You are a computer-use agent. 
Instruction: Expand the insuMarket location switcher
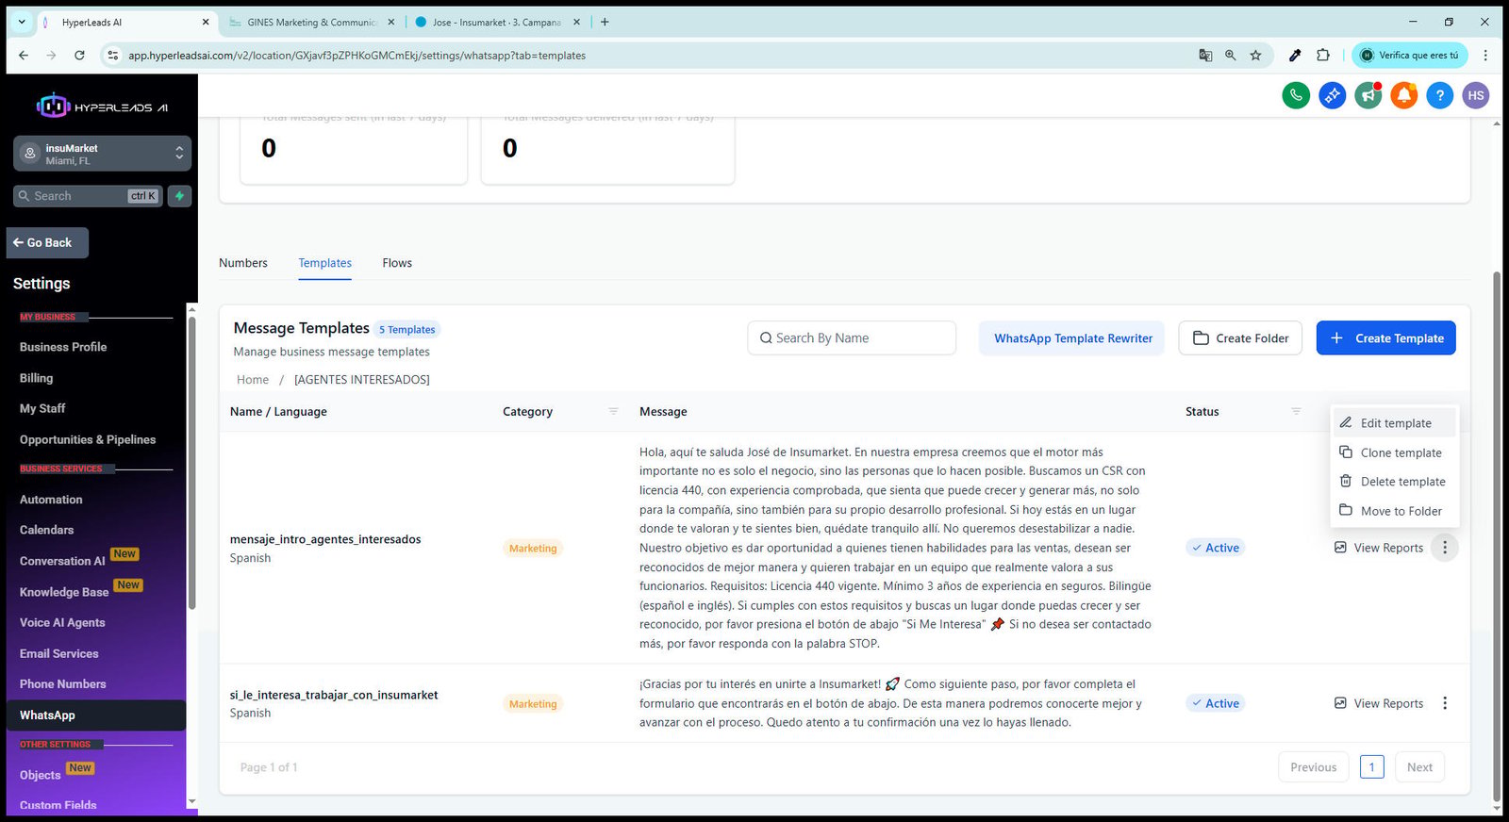102,154
